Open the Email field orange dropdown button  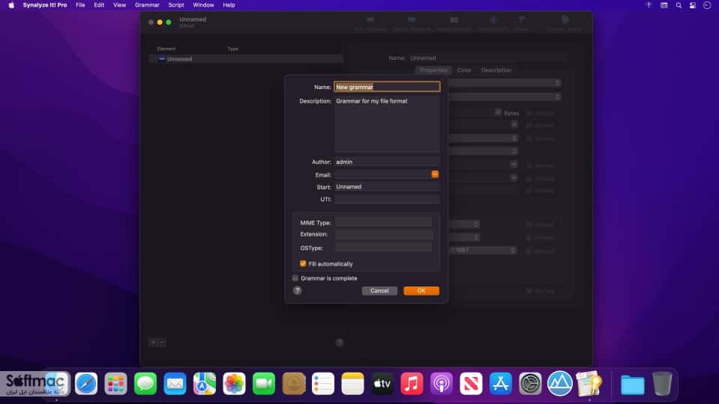[435, 174]
